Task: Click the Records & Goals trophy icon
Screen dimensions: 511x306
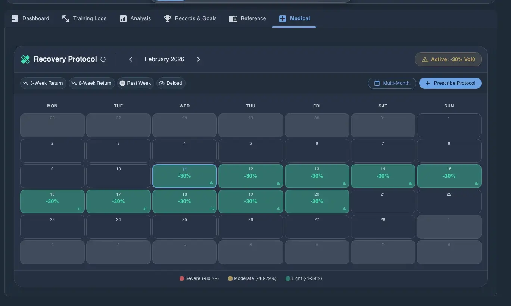Action: click(168, 19)
